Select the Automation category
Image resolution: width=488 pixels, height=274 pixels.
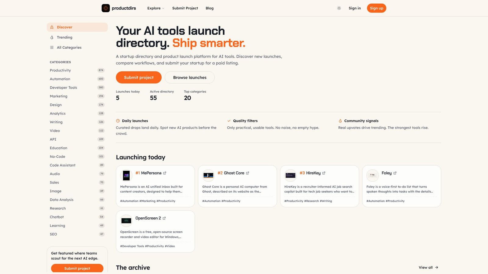click(77, 79)
